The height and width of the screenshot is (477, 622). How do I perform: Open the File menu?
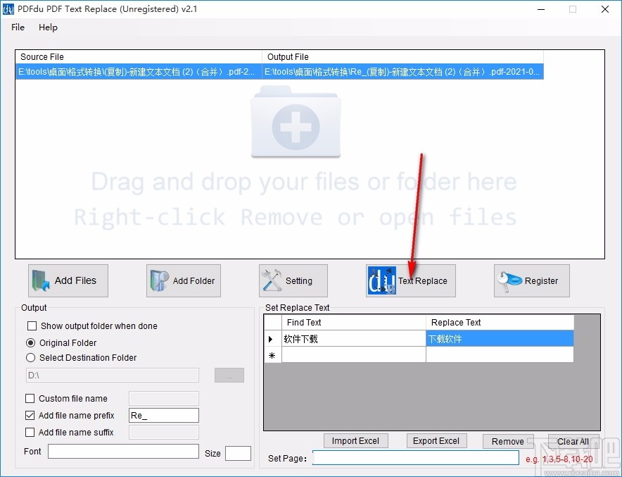click(x=17, y=27)
